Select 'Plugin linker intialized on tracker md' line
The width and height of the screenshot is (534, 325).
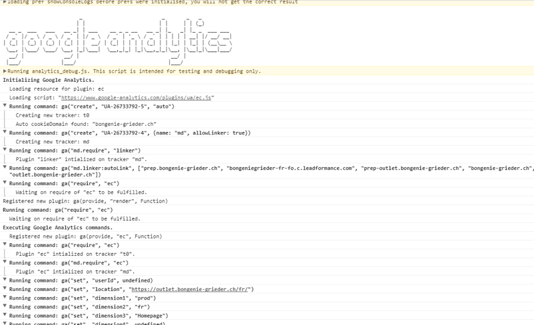pyautogui.click(x=81, y=159)
